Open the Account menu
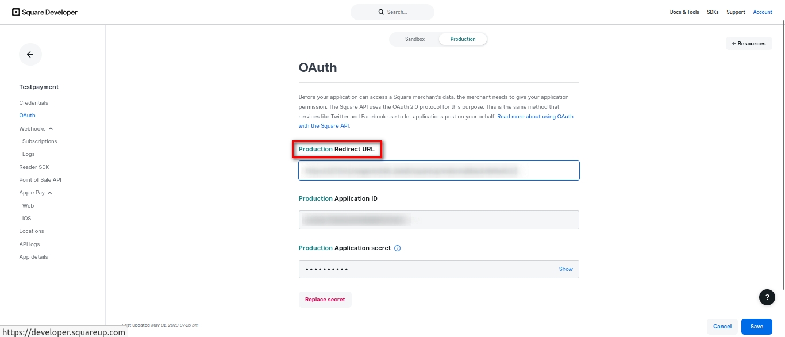Image resolution: width=785 pixels, height=337 pixels. [x=763, y=12]
